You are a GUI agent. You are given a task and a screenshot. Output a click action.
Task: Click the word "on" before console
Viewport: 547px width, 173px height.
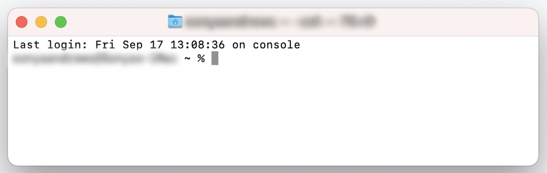239,45
